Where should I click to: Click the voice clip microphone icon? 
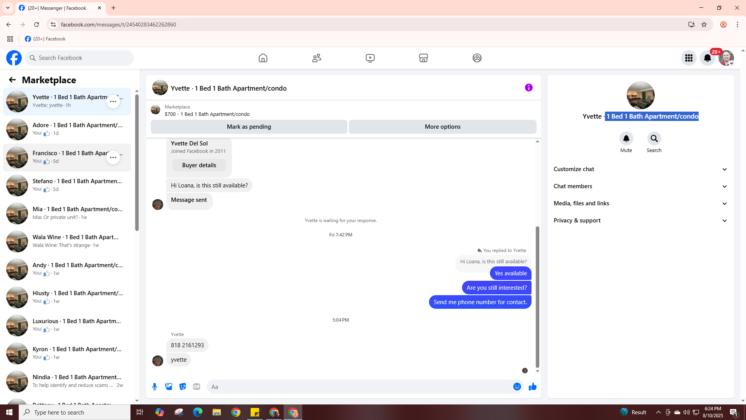155,387
